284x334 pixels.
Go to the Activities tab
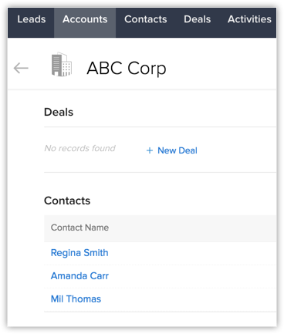point(249,19)
